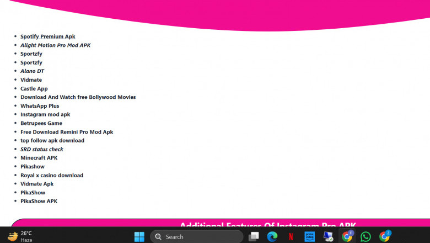
Task: Open the Pikashow link below Minecraft APK
Action: 33,167
